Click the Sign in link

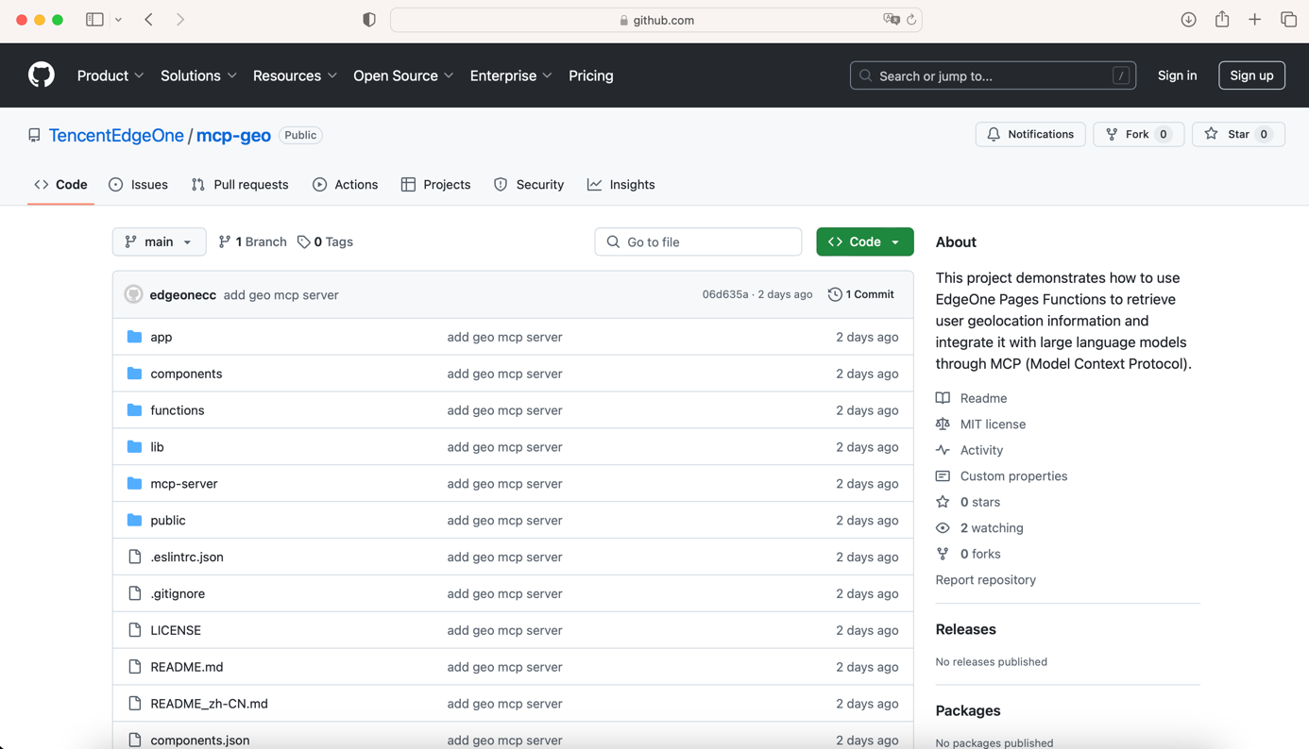1178,75
